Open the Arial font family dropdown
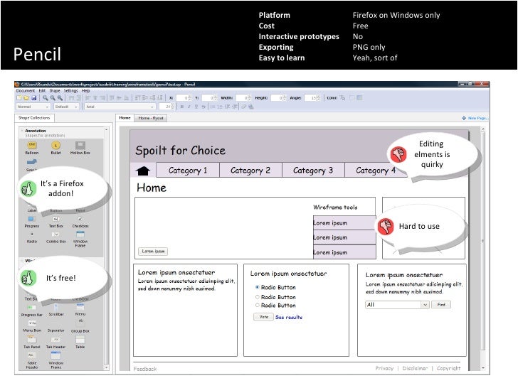 (120, 107)
